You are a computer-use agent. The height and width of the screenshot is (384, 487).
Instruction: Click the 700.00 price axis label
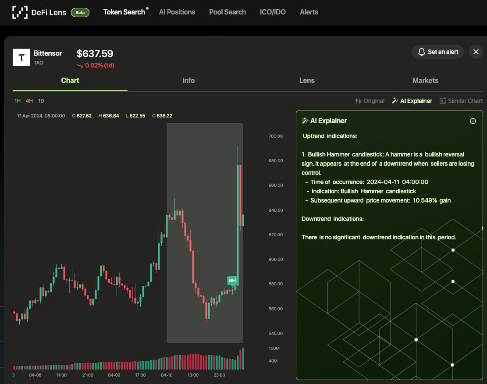[x=275, y=136]
